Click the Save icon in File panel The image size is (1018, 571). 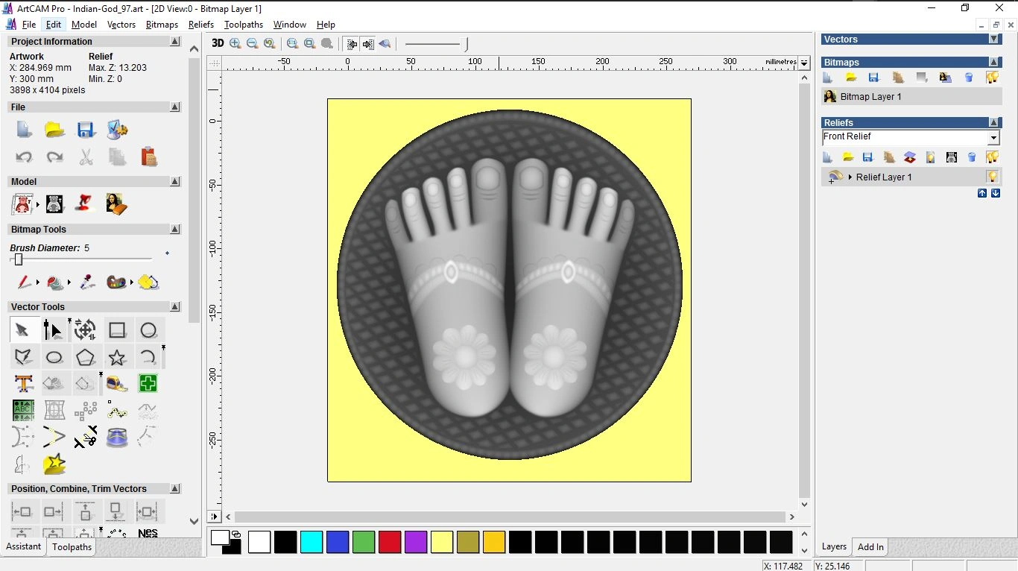pyautogui.click(x=86, y=130)
